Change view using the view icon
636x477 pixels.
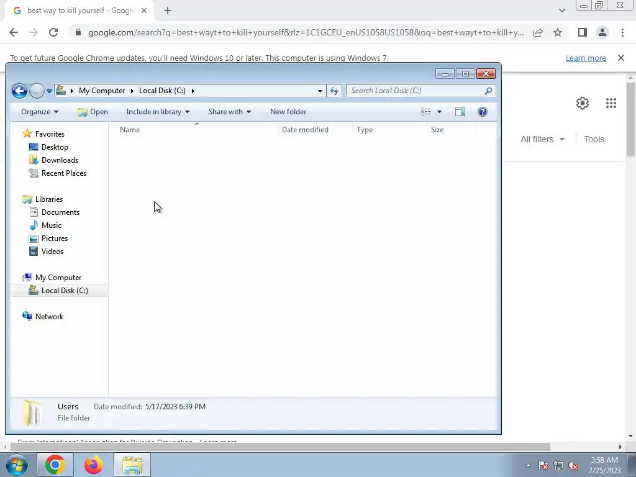(x=425, y=112)
